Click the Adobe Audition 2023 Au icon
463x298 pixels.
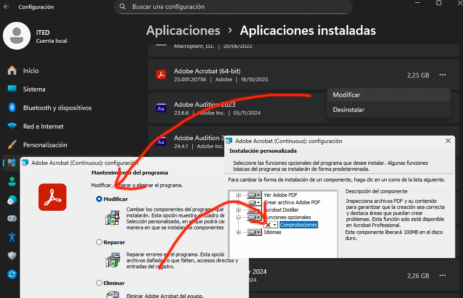coord(161,108)
